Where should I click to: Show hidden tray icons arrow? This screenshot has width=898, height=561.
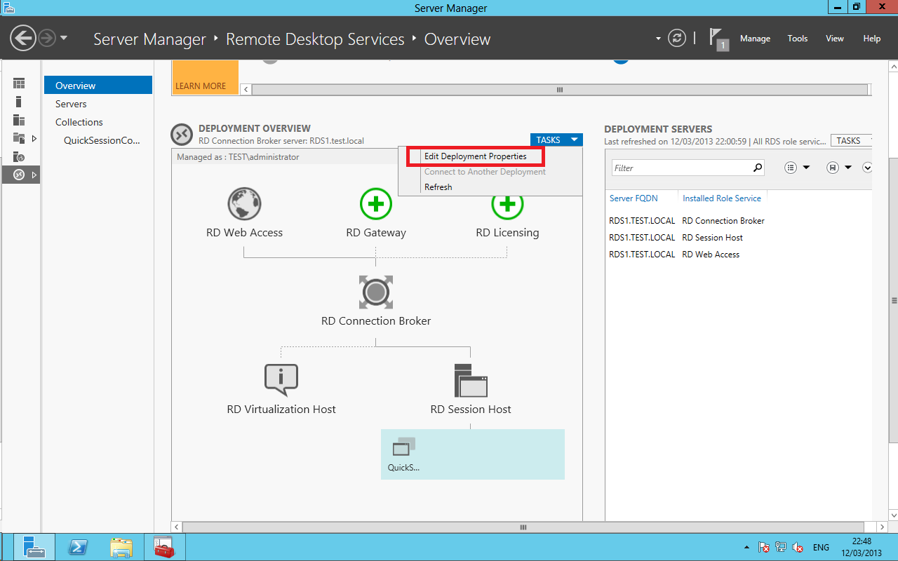pyautogui.click(x=746, y=547)
